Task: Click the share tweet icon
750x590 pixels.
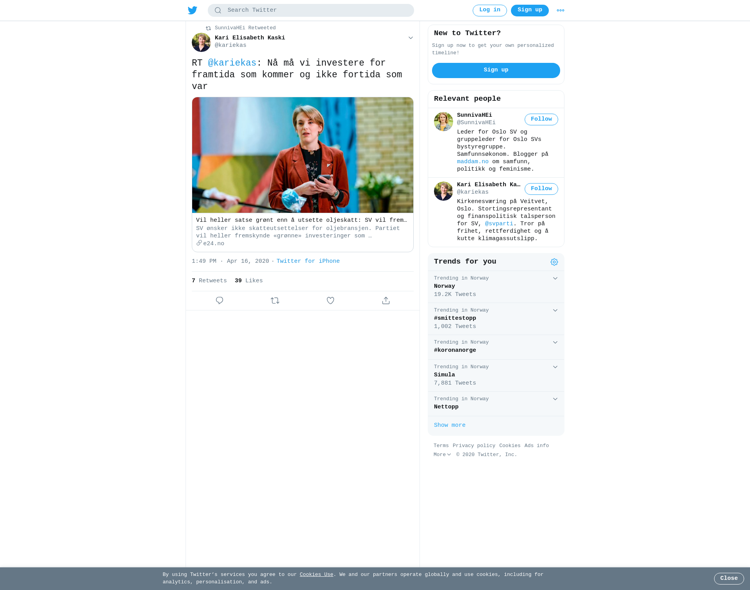Action: point(386,301)
